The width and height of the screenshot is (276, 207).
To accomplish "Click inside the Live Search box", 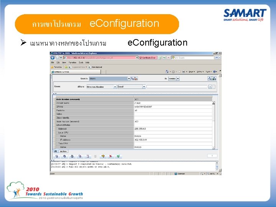I will tap(193, 58).
